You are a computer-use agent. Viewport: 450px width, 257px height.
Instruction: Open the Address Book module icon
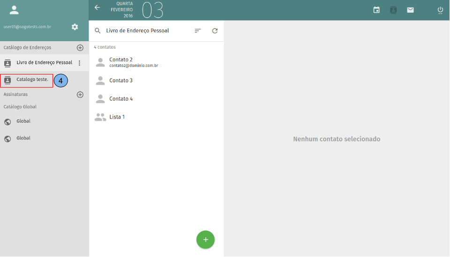(393, 10)
